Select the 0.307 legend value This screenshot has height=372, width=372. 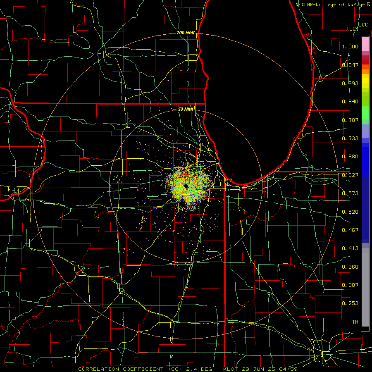350,285
